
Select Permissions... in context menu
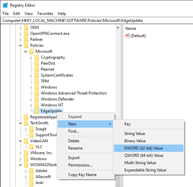coord(80,165)
